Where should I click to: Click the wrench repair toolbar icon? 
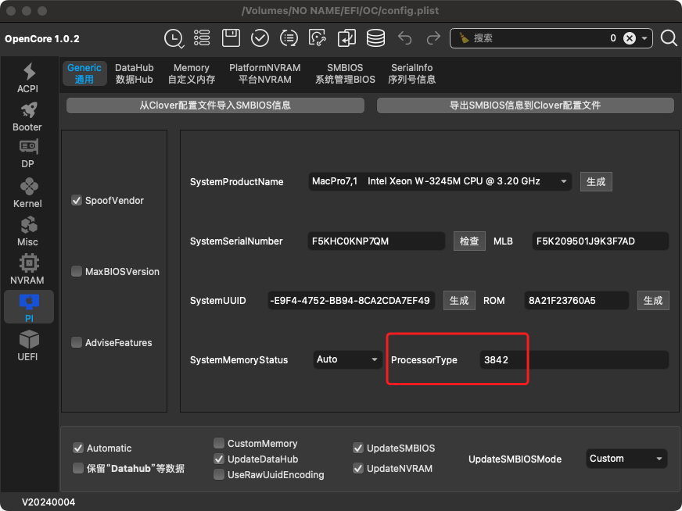[318, 38]
